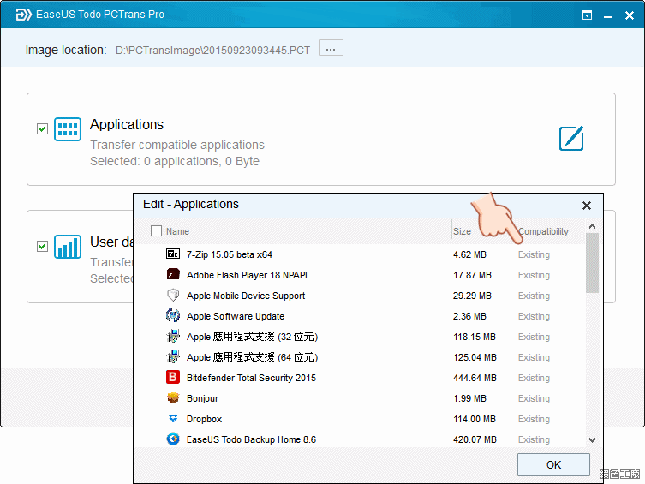The height and width of the screenshot is (484, 645).
Task: Close the Edit - Applications dialog
Action: coord(587,206)
